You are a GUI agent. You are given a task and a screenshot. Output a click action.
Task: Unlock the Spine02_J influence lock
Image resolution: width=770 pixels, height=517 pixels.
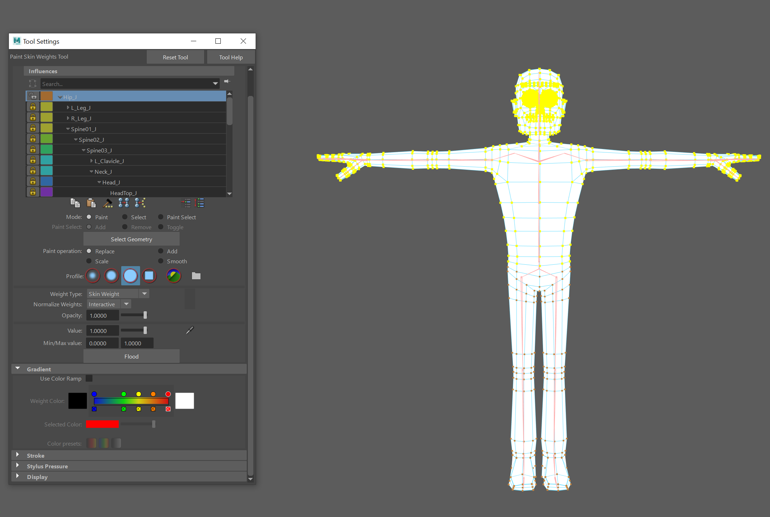[x=33, y=139]
